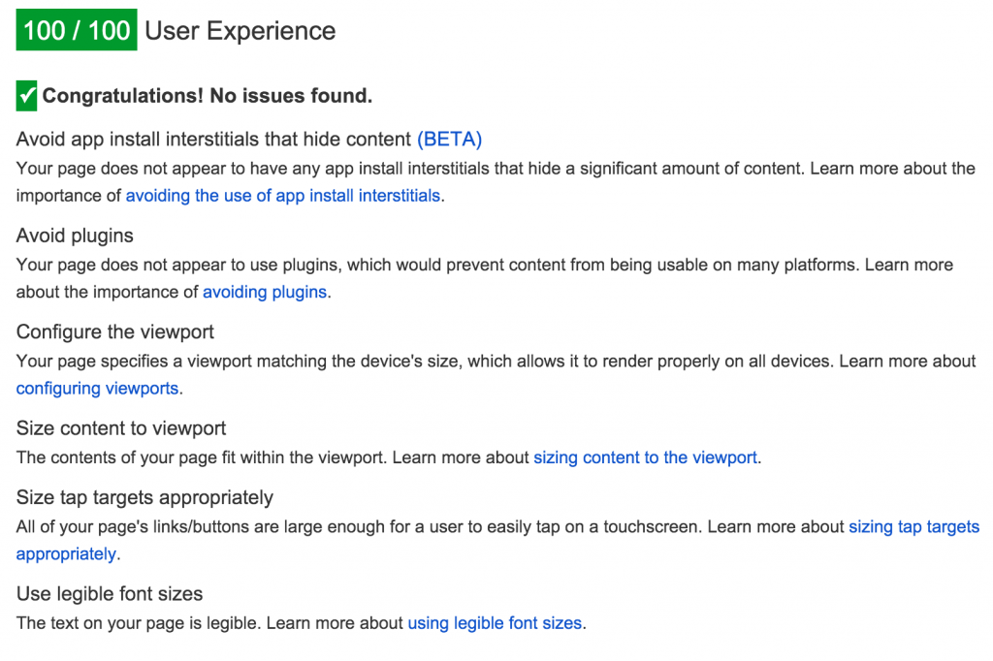The image size is (993, 661).
Task: Click the 'Size content to viewport' heading
Action: [121, 428]
